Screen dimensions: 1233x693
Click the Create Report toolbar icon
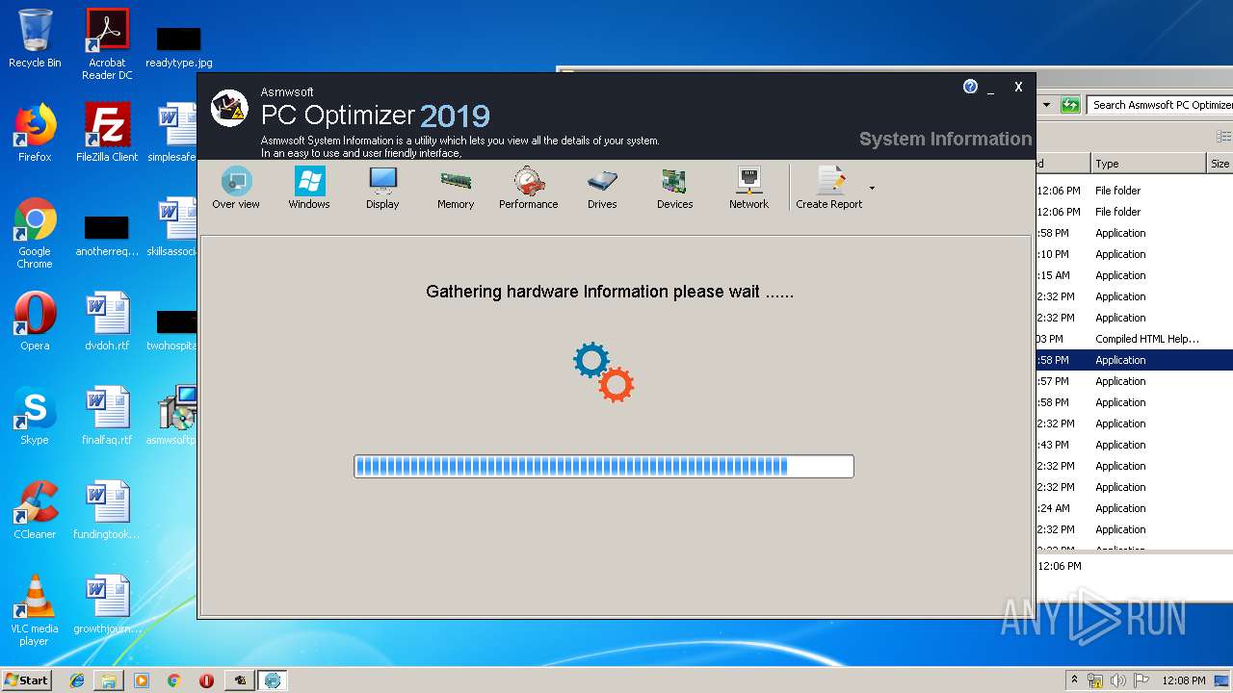829,188
